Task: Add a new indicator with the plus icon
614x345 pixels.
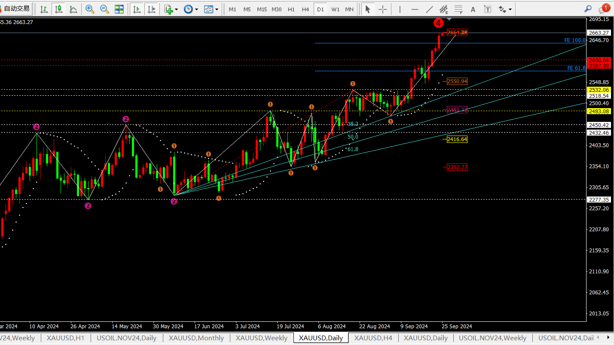Action: pyautogui.click(x=168, y=9)
